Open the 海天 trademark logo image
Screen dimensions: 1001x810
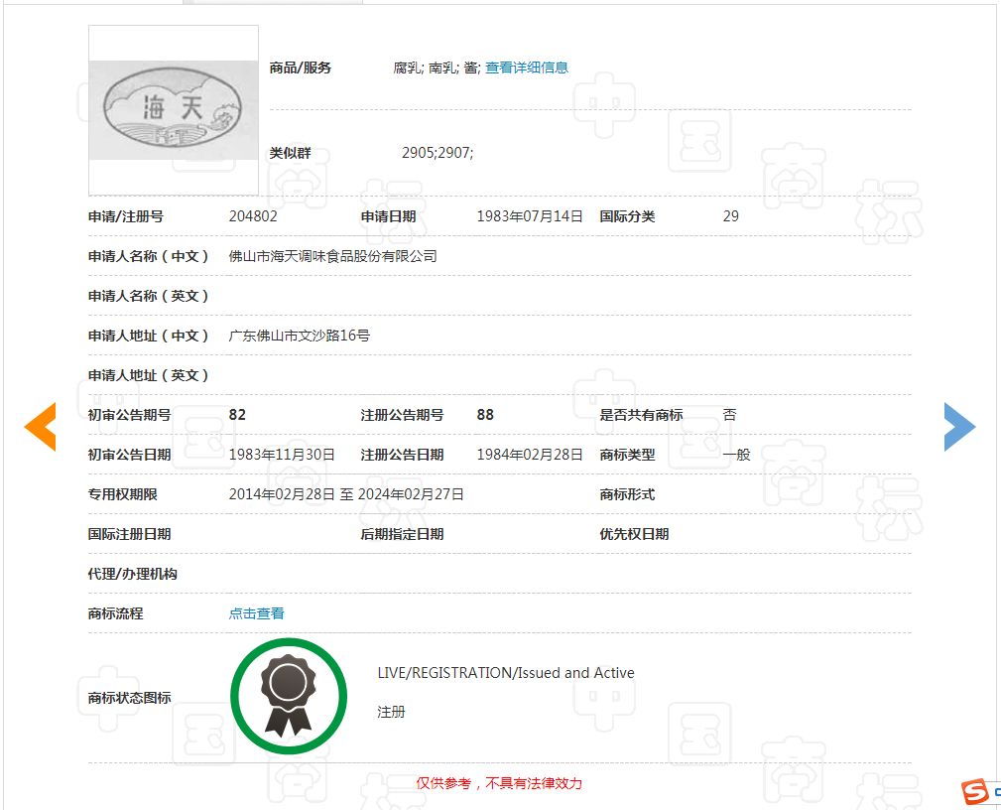click(174, 110)
